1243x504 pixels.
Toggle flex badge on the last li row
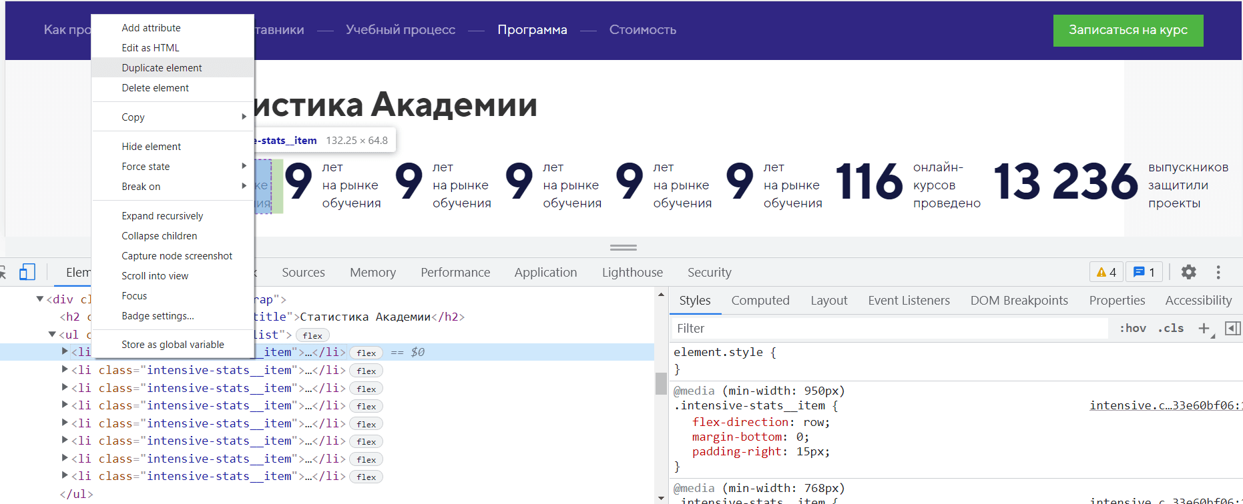366,477
